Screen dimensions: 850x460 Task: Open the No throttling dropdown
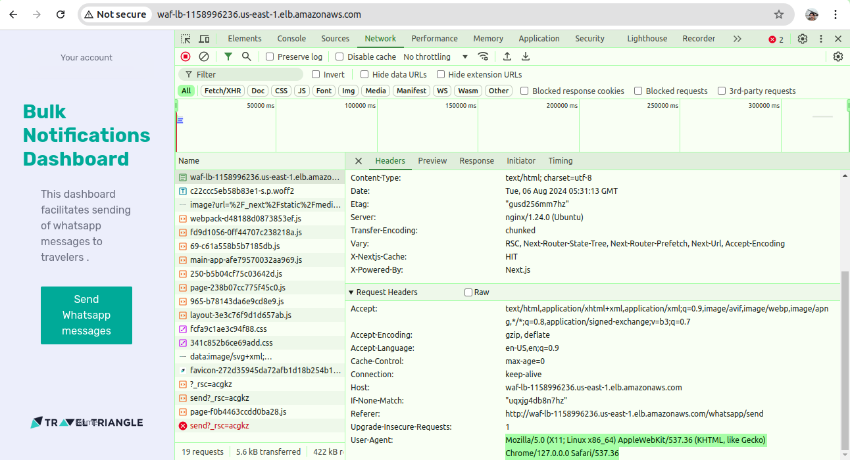tap(436, 57)
